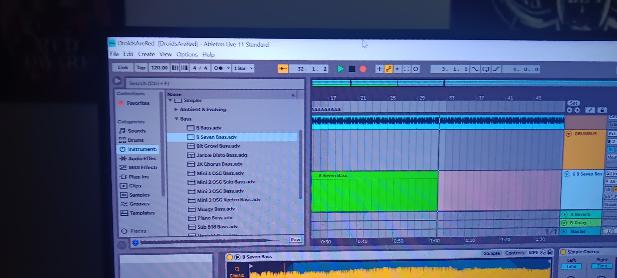
Task: Expand the Ambient & Evolving folder
Action: (176, 110)
